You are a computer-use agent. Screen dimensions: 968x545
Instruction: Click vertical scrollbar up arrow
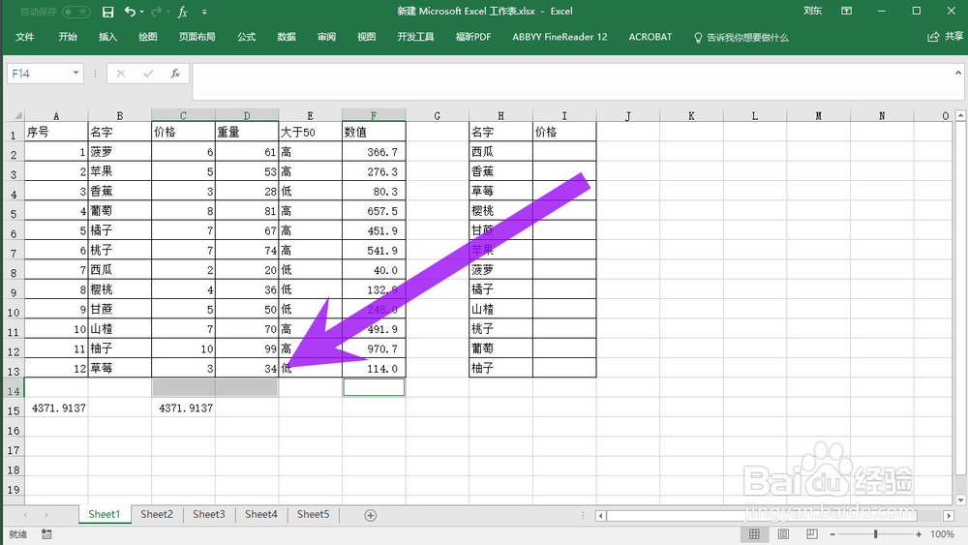pyautogui.click(x=960, y=115)
